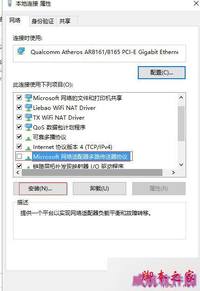Viewport: 200px width, 291px height.
Task: Click the horizontal scroll right arrow
Action: pos(174,172)
